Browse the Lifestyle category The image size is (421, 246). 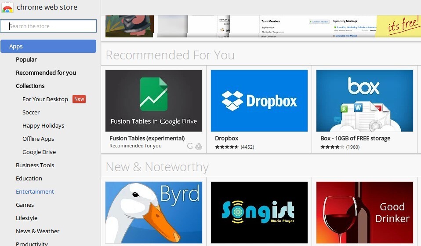(26, 218)
